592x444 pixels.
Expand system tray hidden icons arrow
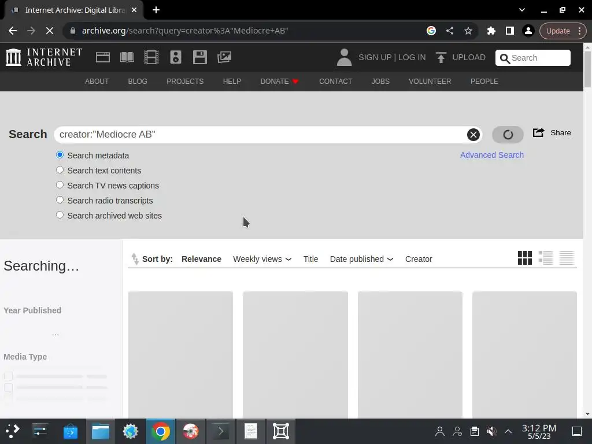(x=508, y=431)
